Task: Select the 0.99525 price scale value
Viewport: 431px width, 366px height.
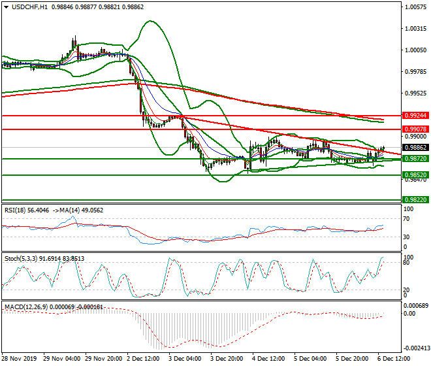Action: click(416, 93)
